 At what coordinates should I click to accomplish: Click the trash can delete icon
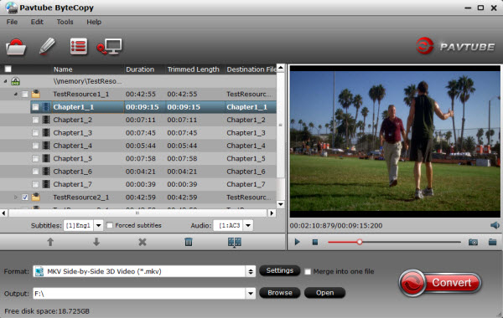pos(189,242)
